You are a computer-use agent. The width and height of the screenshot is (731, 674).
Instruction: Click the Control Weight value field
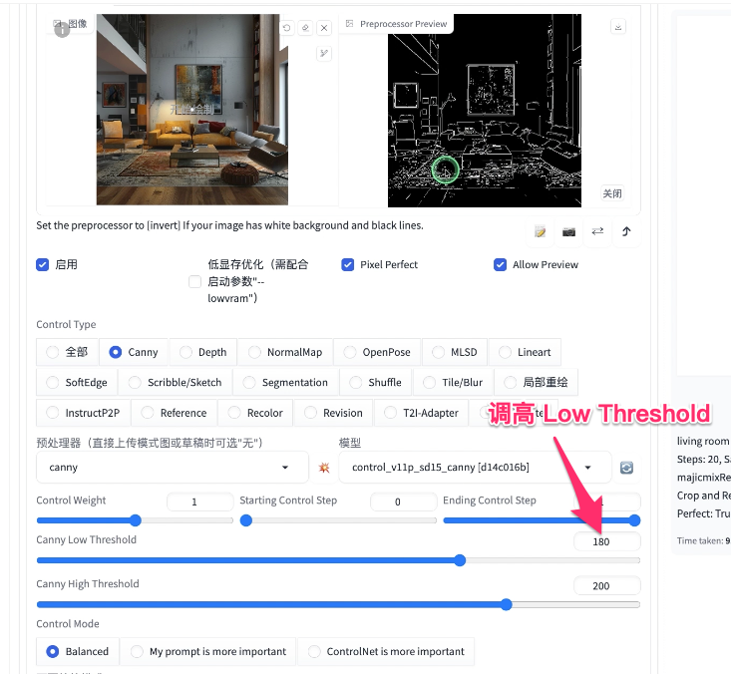pos(200,502)
